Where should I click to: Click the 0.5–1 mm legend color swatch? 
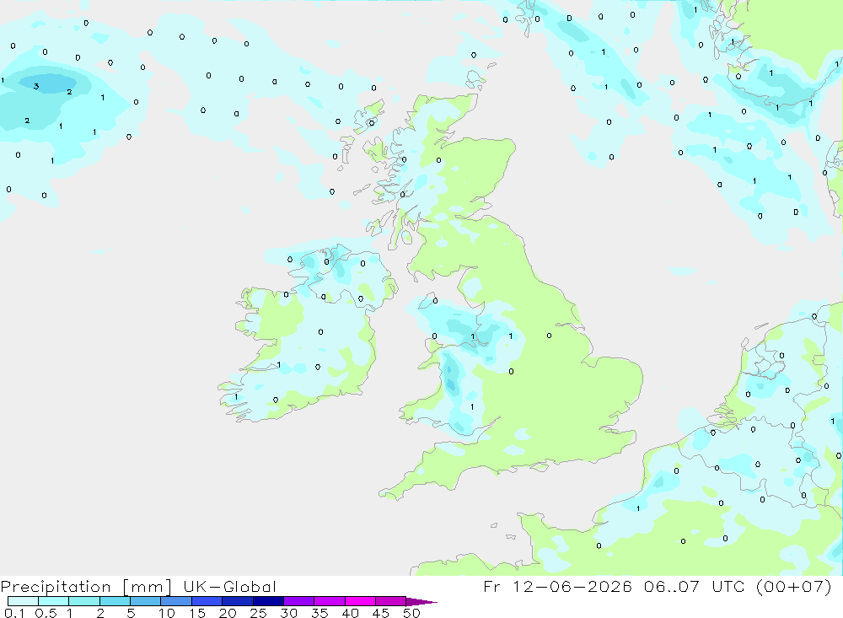tap(54, 601)
